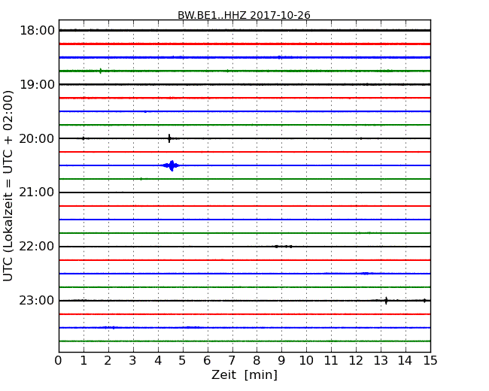This screenshot has width=489, height=391.
Task: Click the x-axis tick label 9
Action: pos(281,360)
